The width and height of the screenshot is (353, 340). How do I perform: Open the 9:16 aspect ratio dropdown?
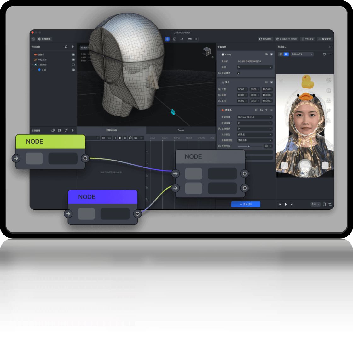click(315, 204)
